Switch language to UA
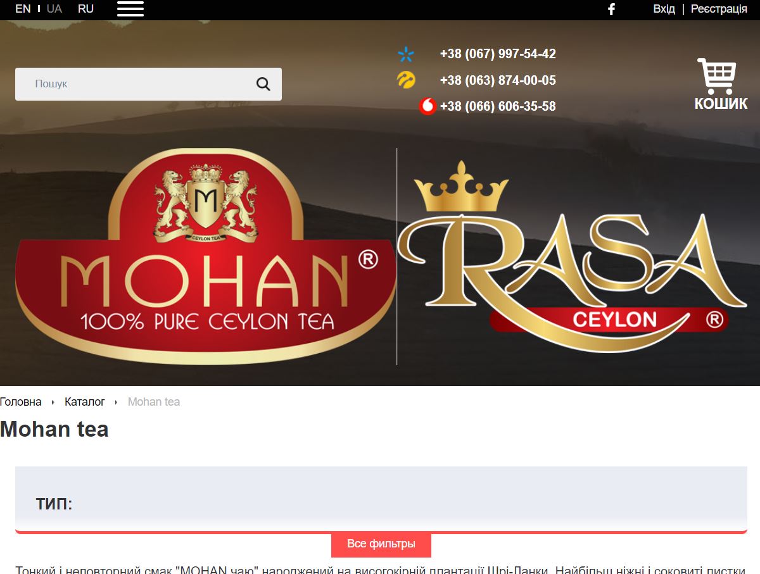The height and width of the screenshot is (574, 760). point(54,9)
